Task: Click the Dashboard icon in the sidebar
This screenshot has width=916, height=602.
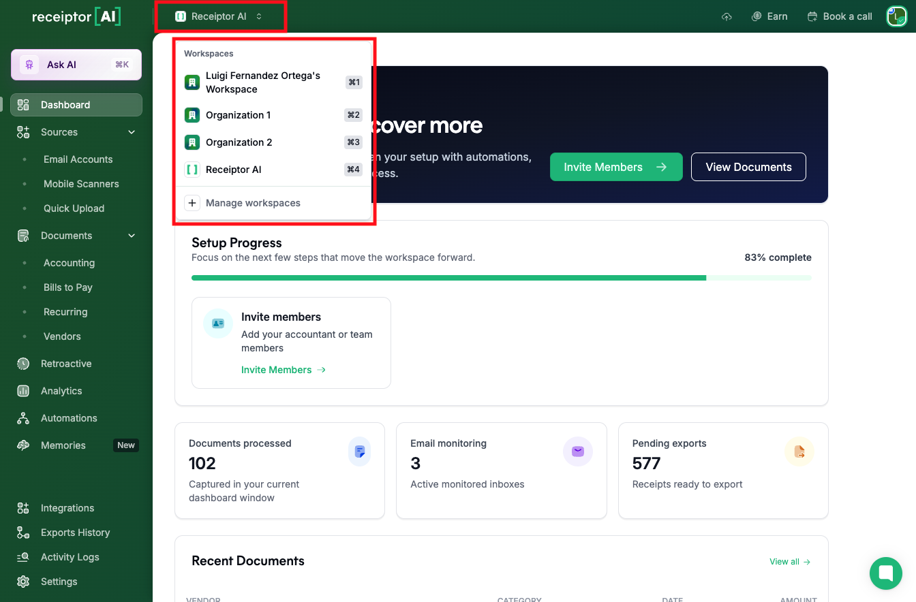Action: click(x=23, y=105)
